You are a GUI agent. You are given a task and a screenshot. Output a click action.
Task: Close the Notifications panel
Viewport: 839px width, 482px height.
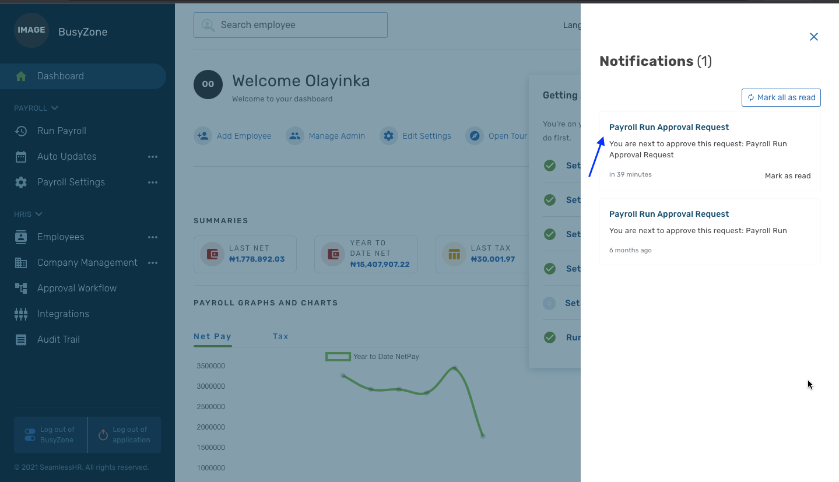(814, 37)
